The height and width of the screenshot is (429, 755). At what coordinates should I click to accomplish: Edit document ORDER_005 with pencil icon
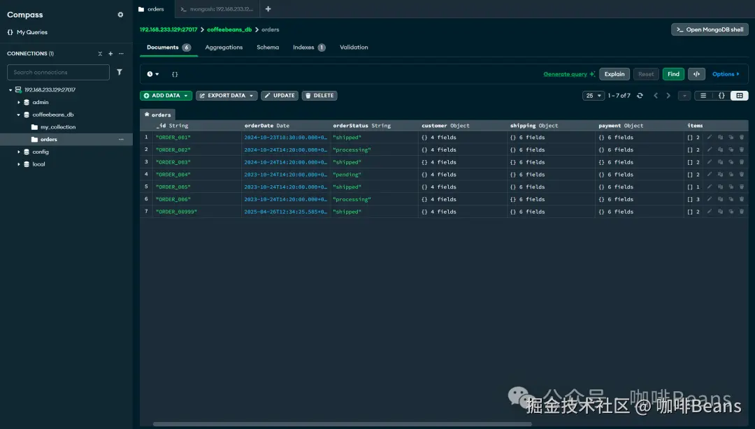pyautogui.click(x=710, y=187)
